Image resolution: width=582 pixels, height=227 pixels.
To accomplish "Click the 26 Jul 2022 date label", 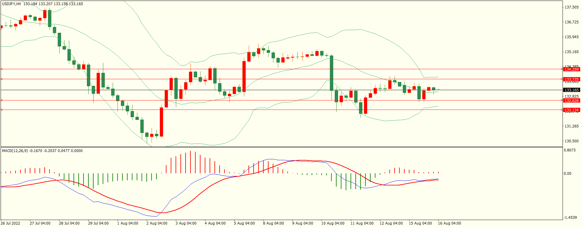I will tap(10, 223).
